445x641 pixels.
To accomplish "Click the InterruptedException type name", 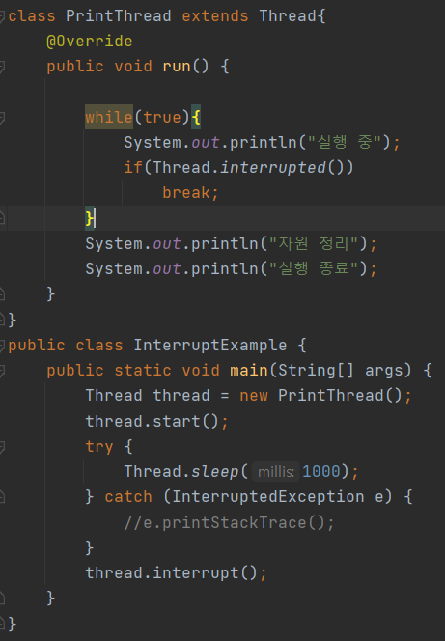I will pyautogui.click(x=268, y=497).
